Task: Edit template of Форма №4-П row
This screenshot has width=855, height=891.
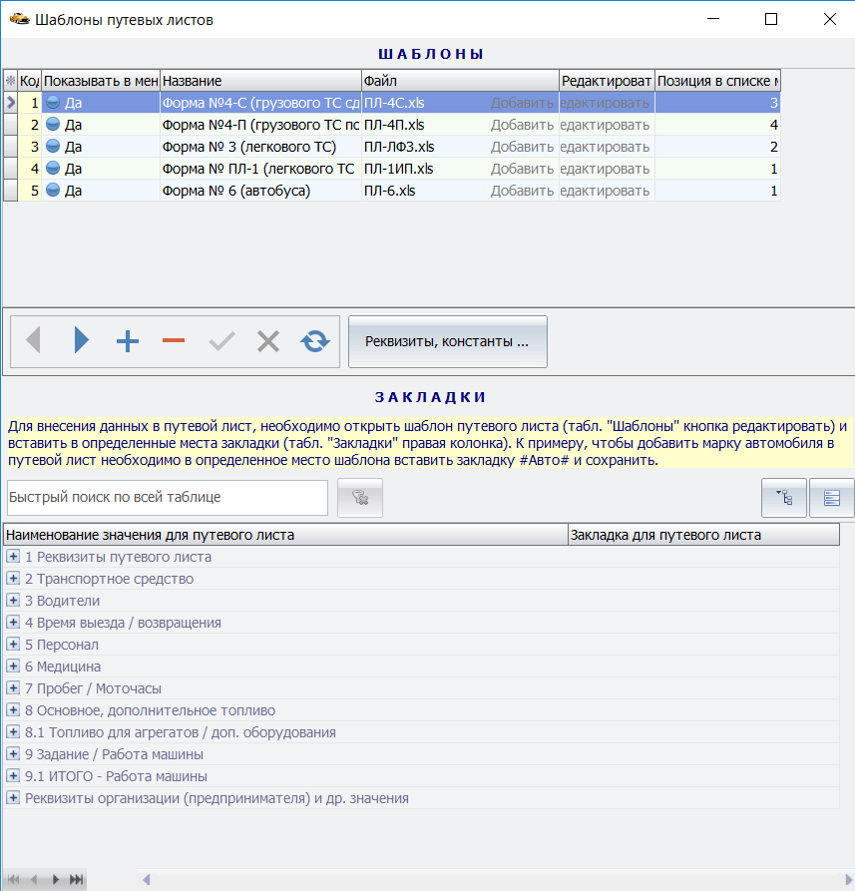Action: point(607,125)
